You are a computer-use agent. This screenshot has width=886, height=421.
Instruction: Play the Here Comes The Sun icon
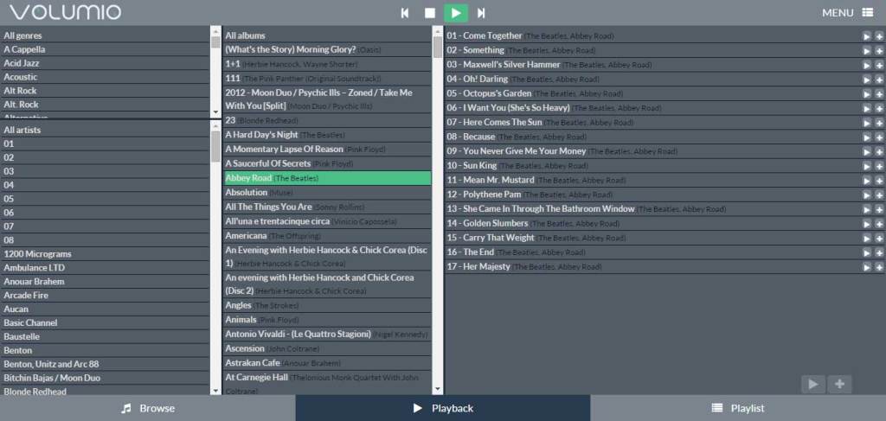pos(867,123)
